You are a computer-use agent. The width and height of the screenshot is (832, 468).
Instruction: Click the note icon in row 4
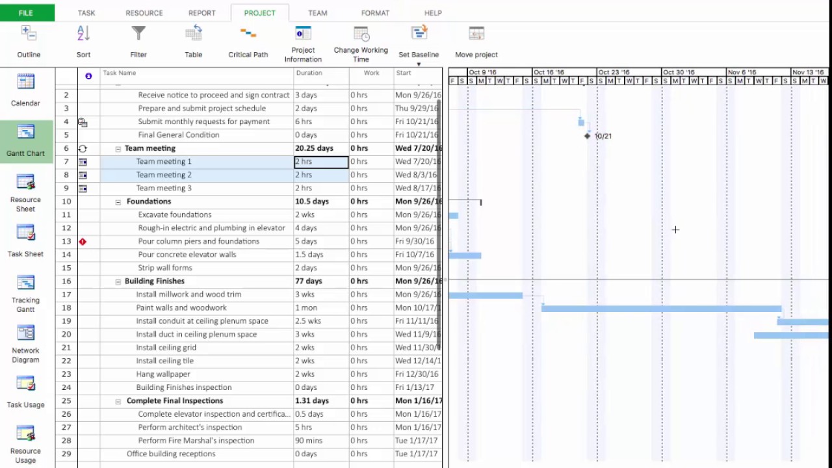pos(83,122)
